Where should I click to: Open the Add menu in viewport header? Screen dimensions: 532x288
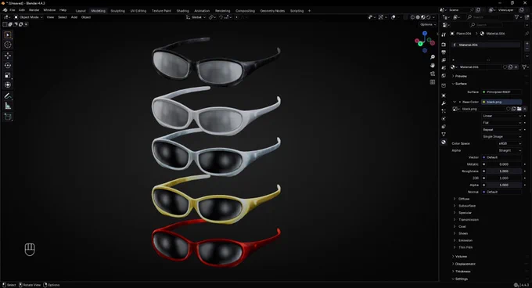(x=74, y=17)
